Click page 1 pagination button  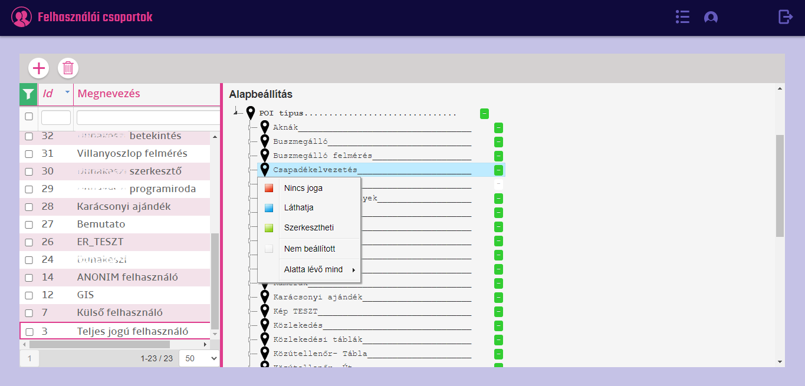point(29,358)
